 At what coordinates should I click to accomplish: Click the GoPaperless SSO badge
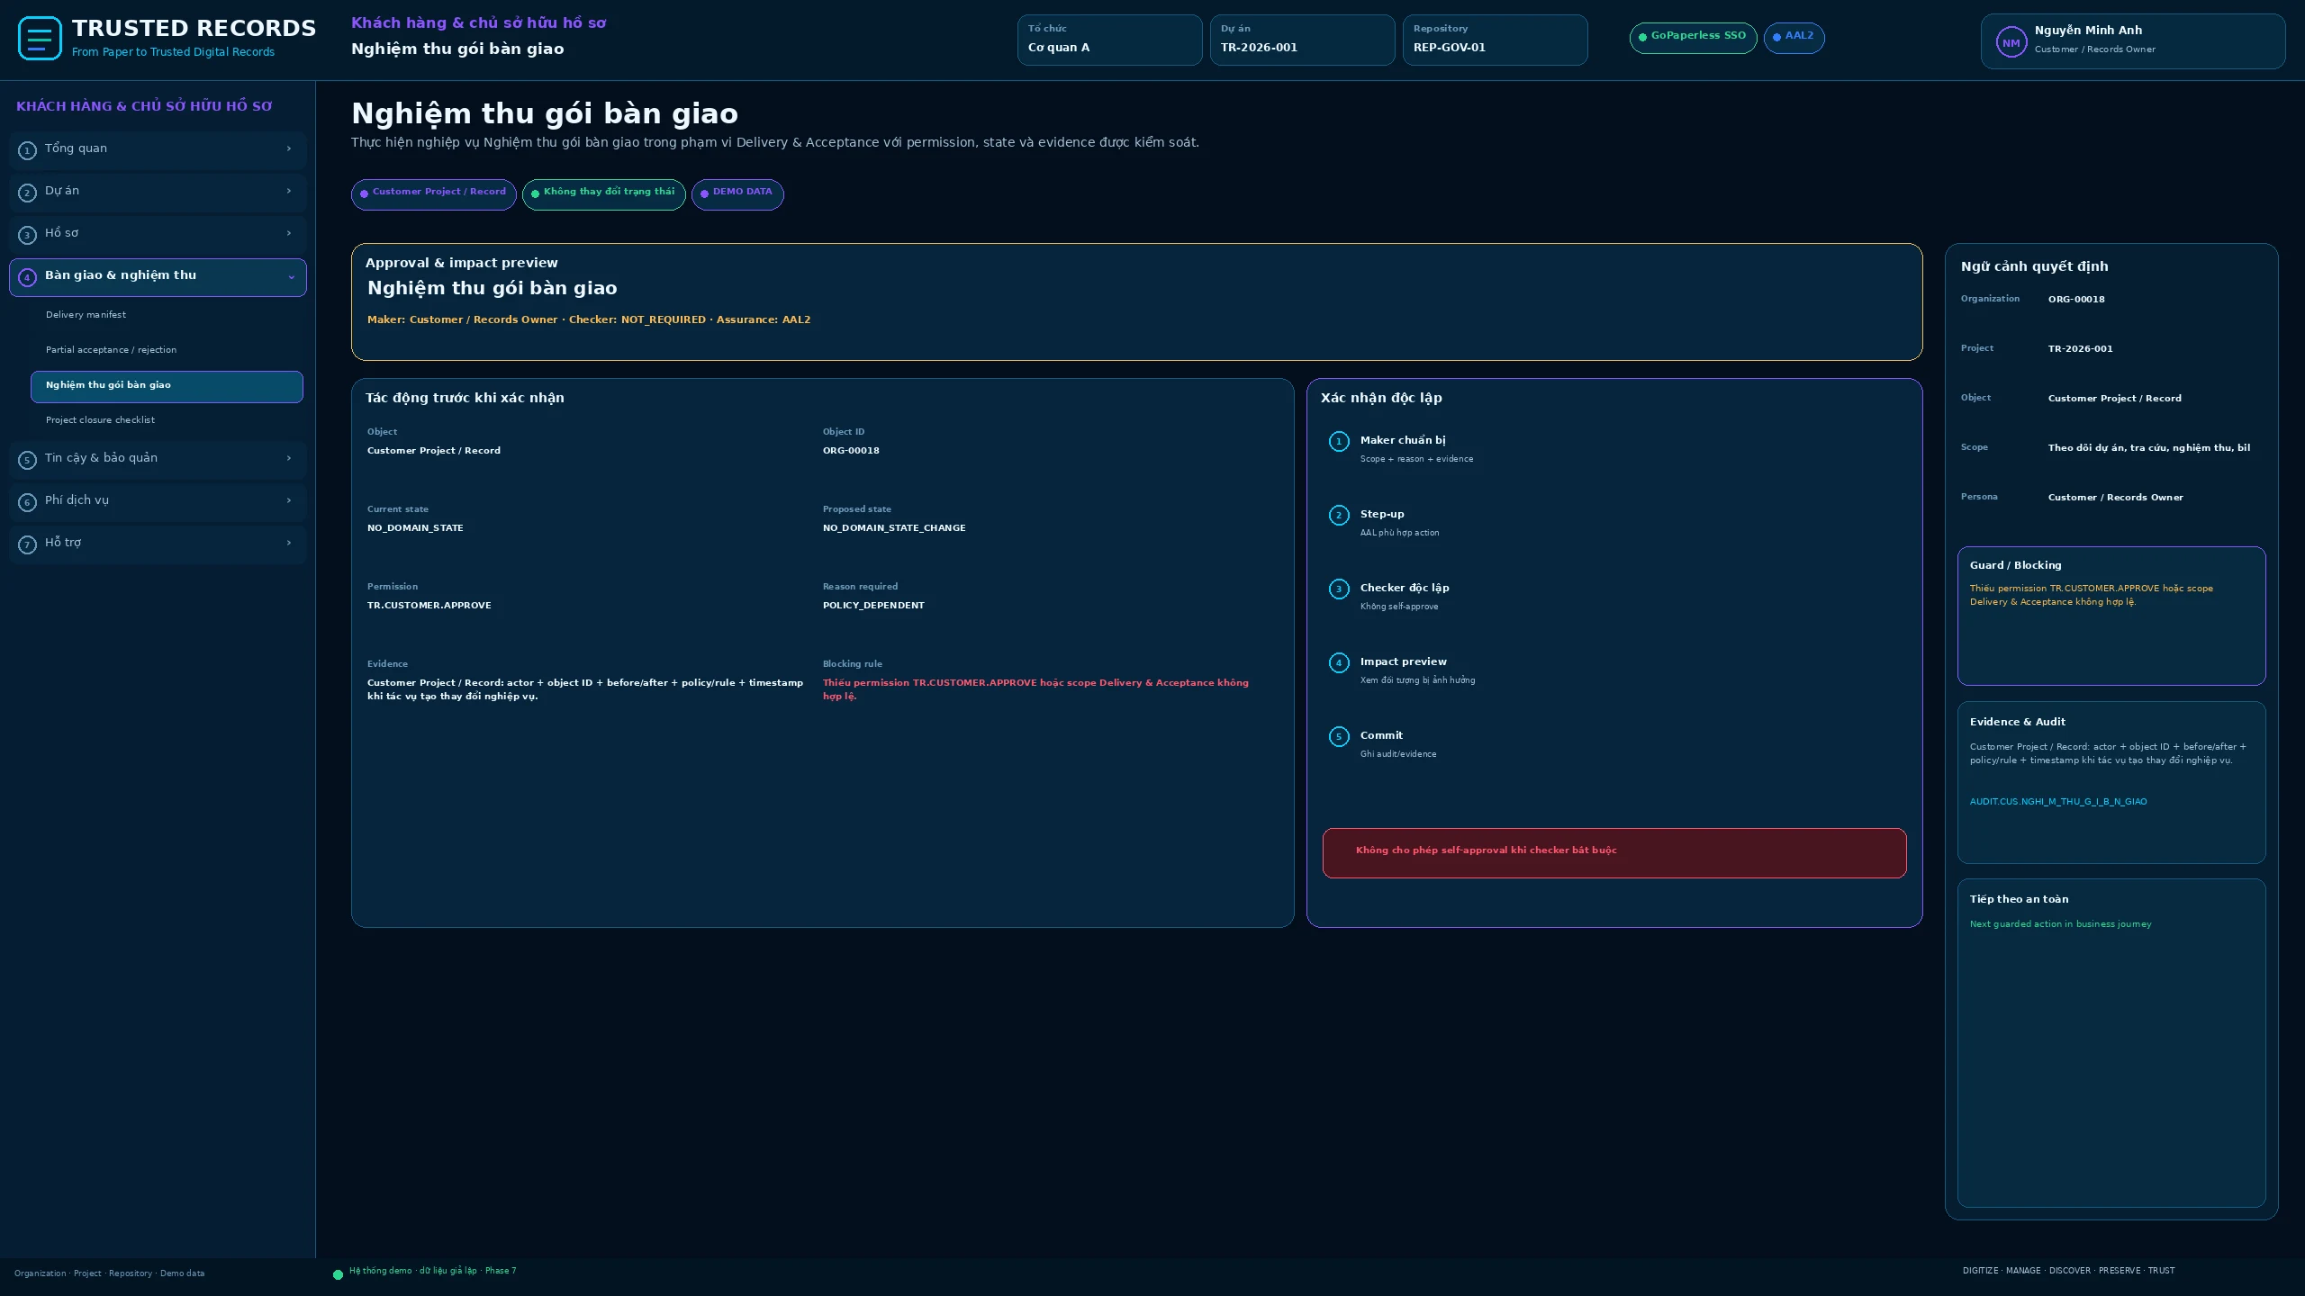tap(1693, 38)
